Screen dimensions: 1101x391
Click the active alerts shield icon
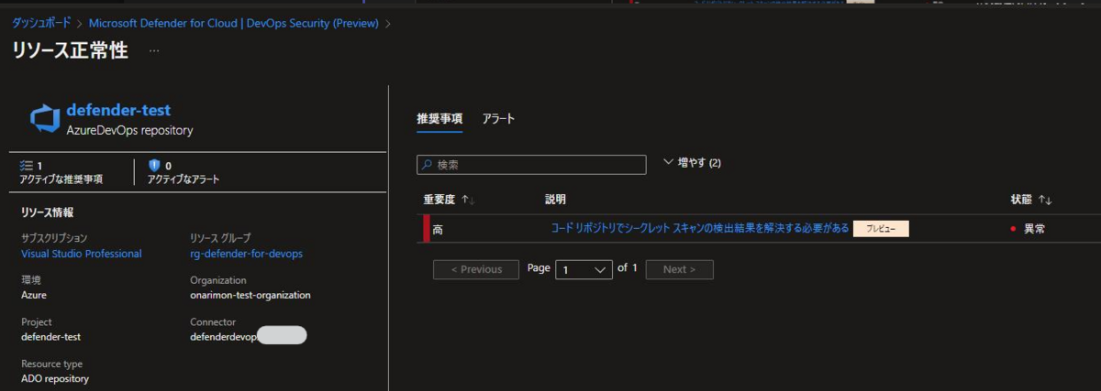(x=154, y=166)
